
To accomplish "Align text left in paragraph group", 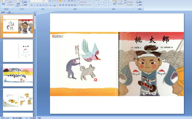I will pyautogui.click(x=60, y=5).
